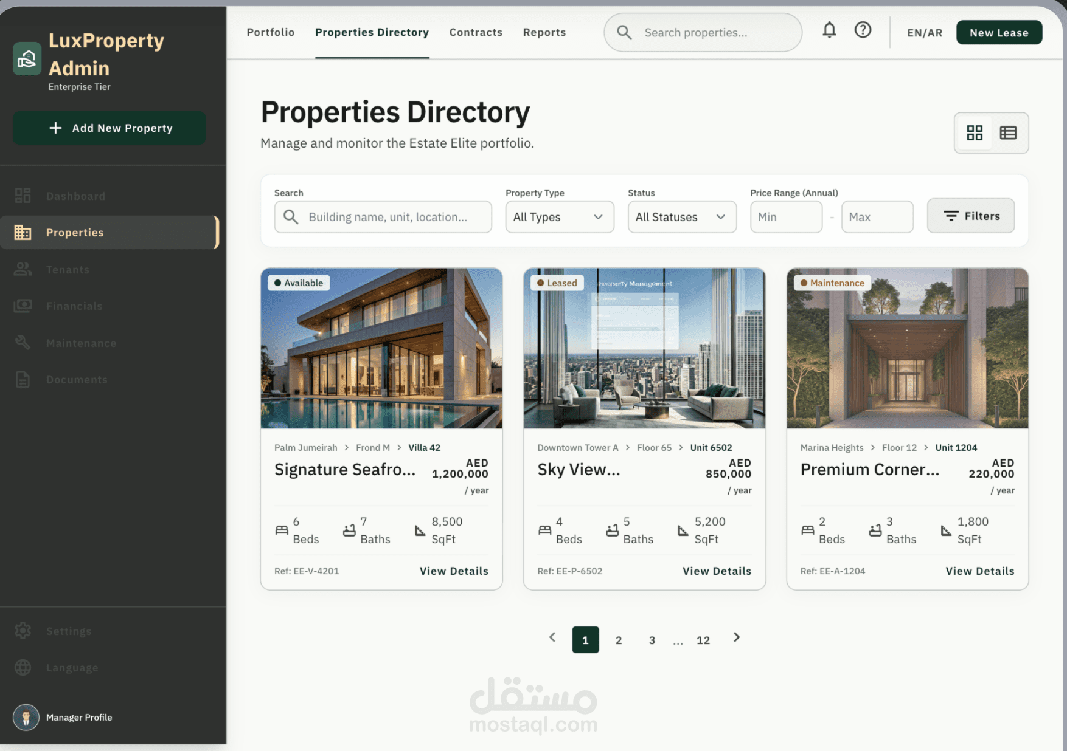Click the Maintenance status badge
This screenshot has width=1067, height=751.
pos(832,283)
